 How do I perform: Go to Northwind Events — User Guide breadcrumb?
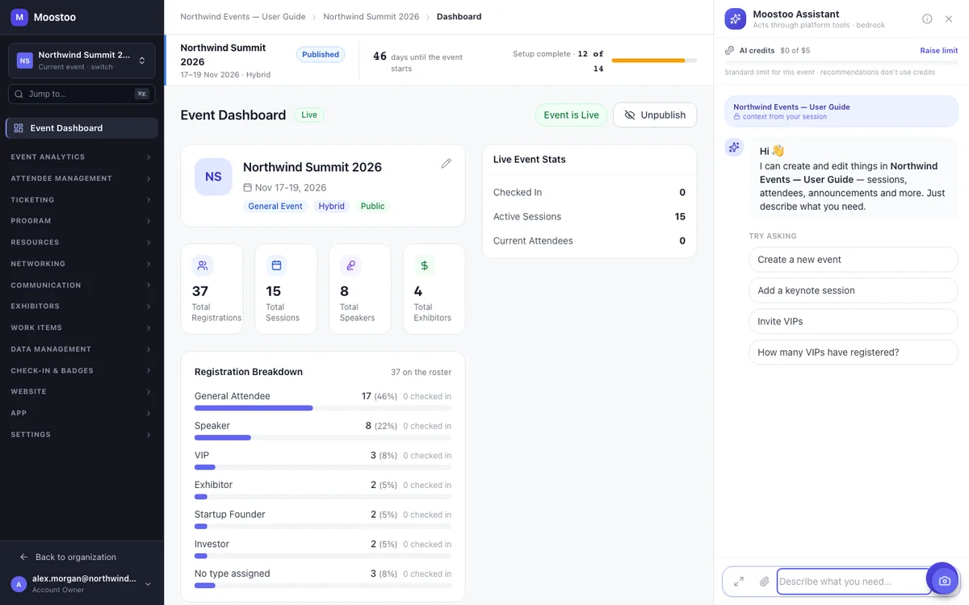coord(243,16)
